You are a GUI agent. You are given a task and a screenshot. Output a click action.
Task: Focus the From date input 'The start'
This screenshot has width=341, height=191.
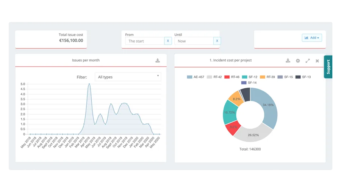[145, 41]
